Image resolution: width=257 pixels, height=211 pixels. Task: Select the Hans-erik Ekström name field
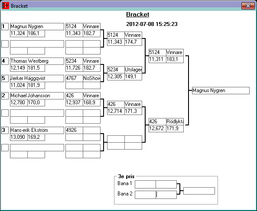[x=37, y=130]
